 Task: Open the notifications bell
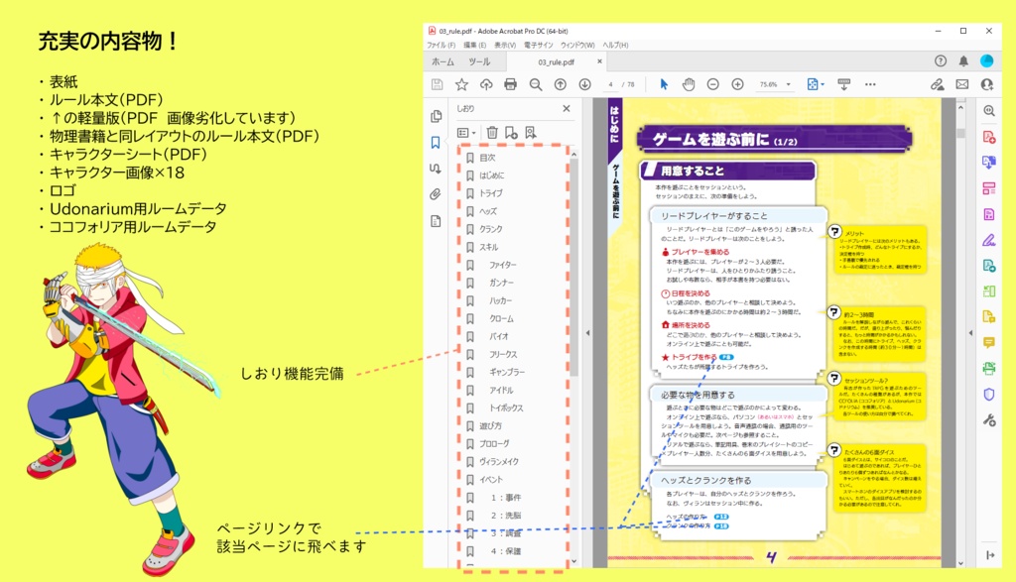[963, 60]
